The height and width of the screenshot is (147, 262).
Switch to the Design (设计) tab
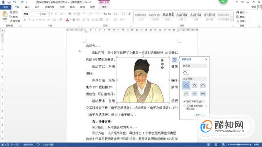[37, 7]
